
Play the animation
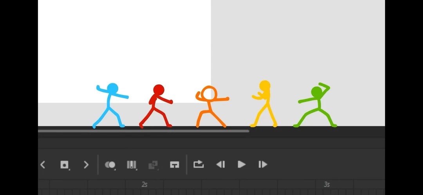(241, 164)
